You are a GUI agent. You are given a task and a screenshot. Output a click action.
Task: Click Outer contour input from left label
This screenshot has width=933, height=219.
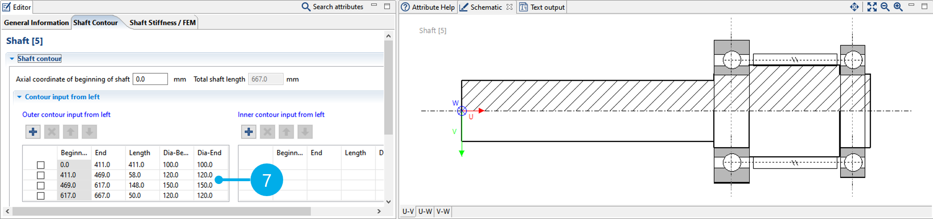pos(66,114)
